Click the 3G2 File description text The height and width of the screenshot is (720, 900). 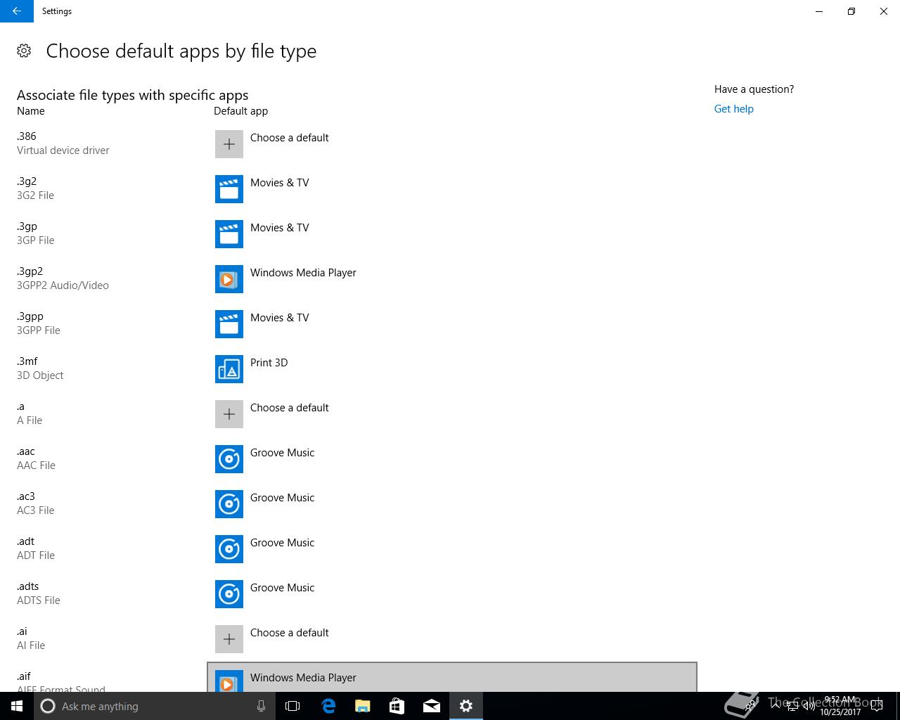[35, 195]
